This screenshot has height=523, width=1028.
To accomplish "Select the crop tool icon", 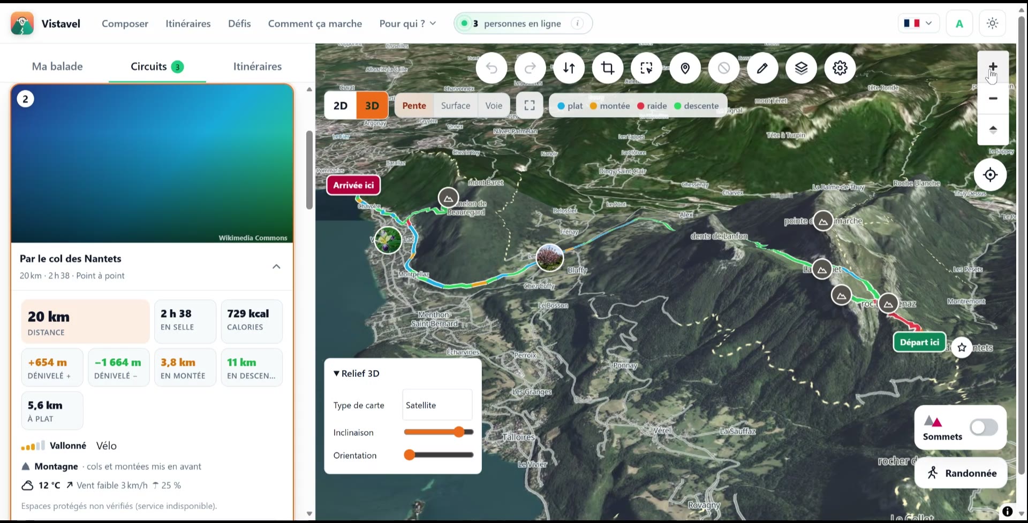I will [x=608, y=68].
